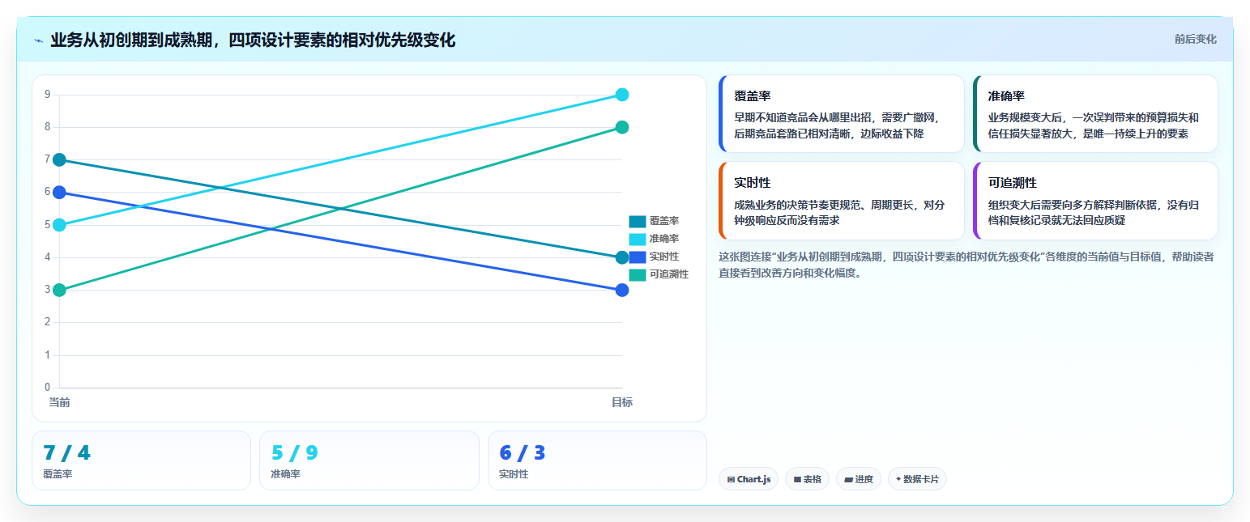Image resolution: width=1250 pixels, height=522 pixels.
Task: Click the lightning icon beside the title
Action: [x=38, y=40]
